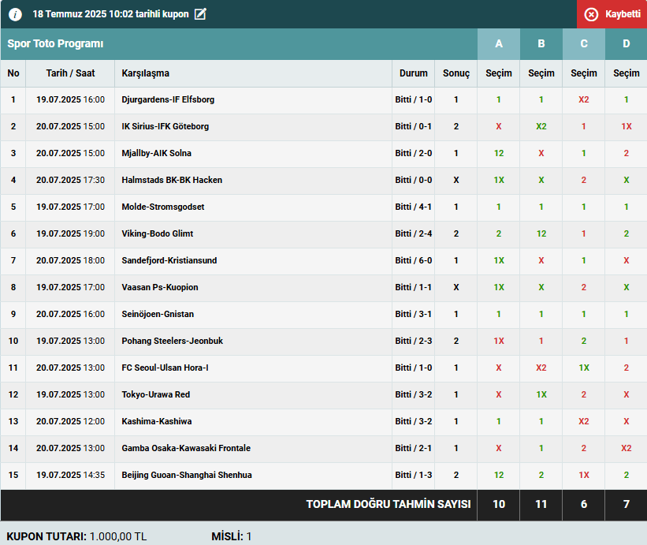The width and height of the screenshot is (647, 545).
Task: Select column B tab header
Action: pos(541,43)
